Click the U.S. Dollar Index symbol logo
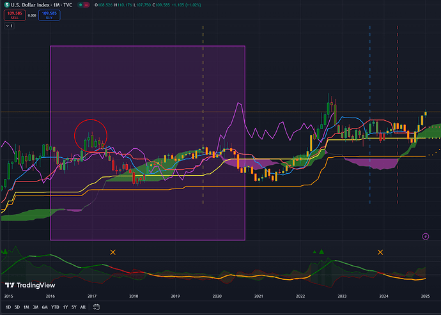441x315 pixels. pos(7,4)
